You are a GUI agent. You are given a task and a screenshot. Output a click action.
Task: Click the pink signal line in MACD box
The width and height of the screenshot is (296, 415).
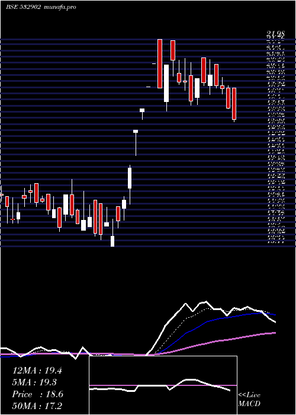[x=163, y=385]
